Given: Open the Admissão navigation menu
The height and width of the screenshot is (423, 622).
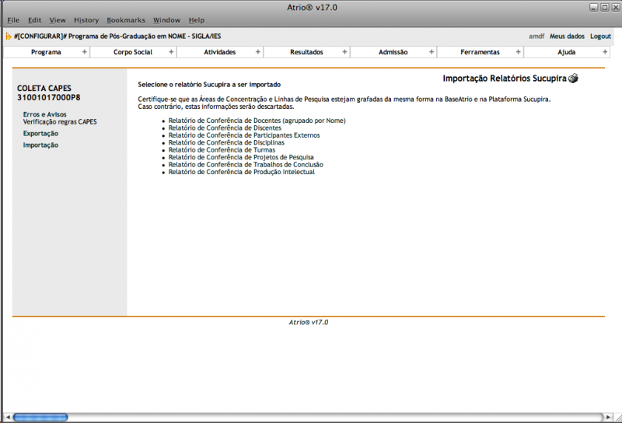Looking at the screenshot, I should 393,52.
